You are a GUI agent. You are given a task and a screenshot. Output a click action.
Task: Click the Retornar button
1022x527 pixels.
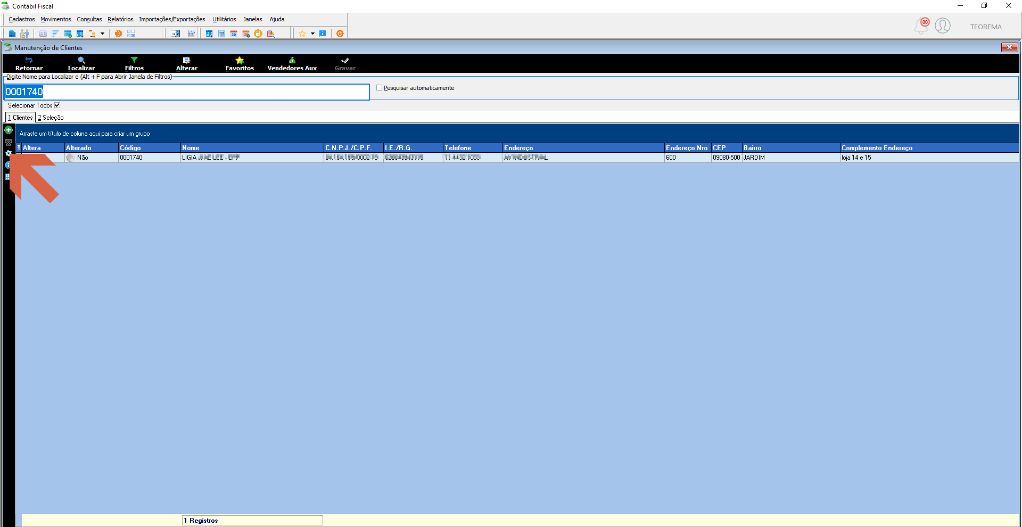pos(29,64)
